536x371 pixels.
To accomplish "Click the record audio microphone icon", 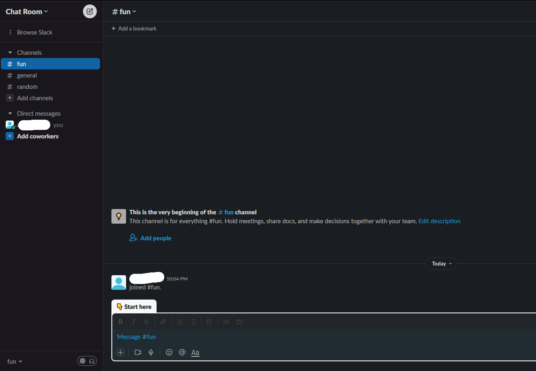I will coord(151,352).
